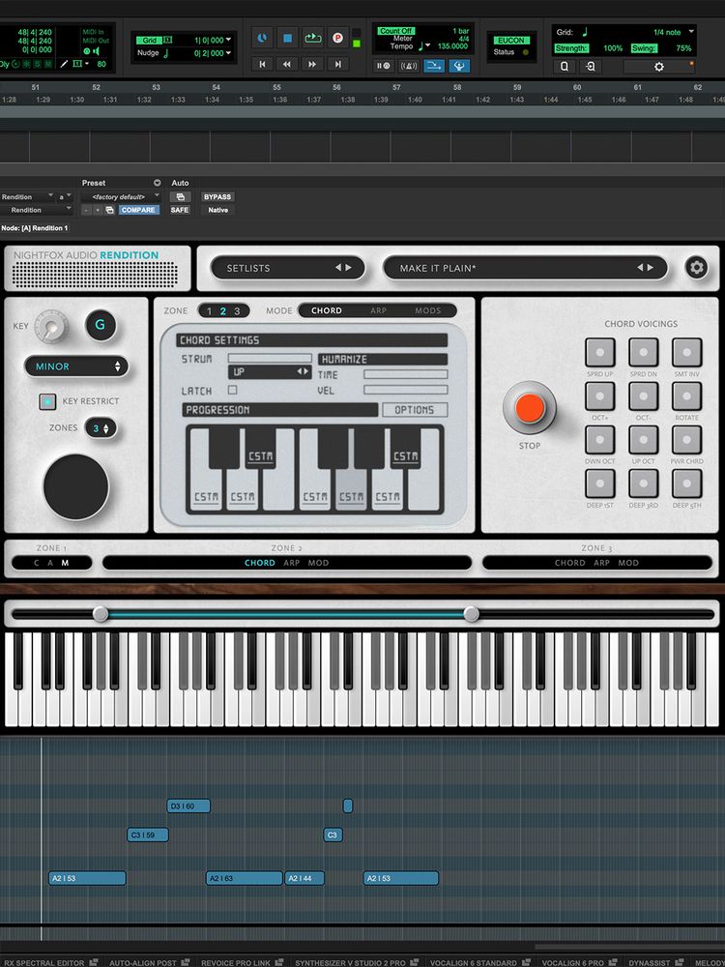Image resolution: width=725 pixels, height=967 pixels.
Task: Toggle Count Off in transport
Action: [x=395, y=31]
